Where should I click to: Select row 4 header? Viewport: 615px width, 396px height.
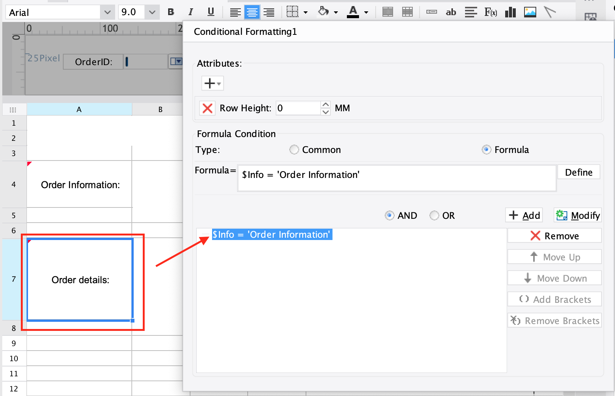tap(14, 184)
